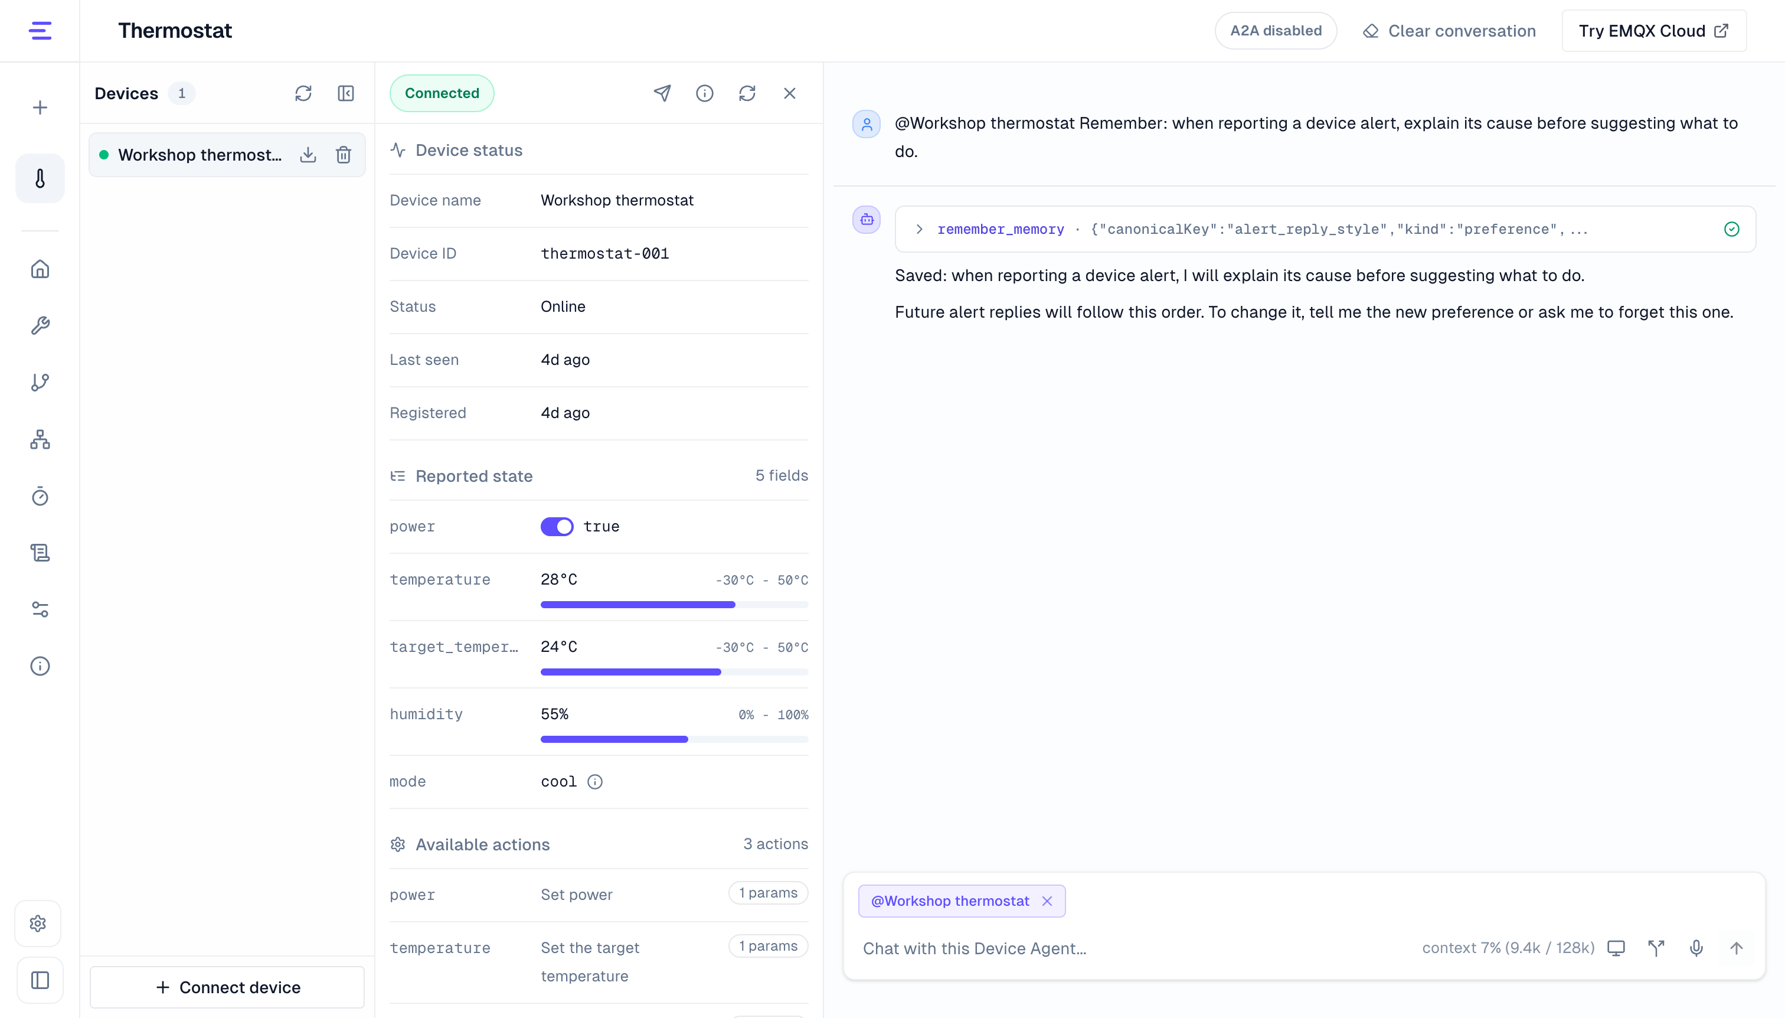Screen dimensions: 1785x1018
Task: Toggle the sidebar panel layout icon at bottom
Action: pyautogui.click(x=40, y=980)
